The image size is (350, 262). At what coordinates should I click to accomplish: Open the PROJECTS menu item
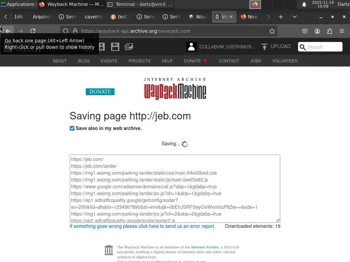point(139,61)
